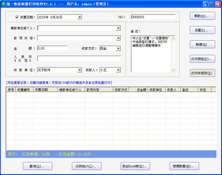Open the 收款方式 dropdown
Image resolution: width=222 pixels, height=175 pixels.
coord(118,48)
